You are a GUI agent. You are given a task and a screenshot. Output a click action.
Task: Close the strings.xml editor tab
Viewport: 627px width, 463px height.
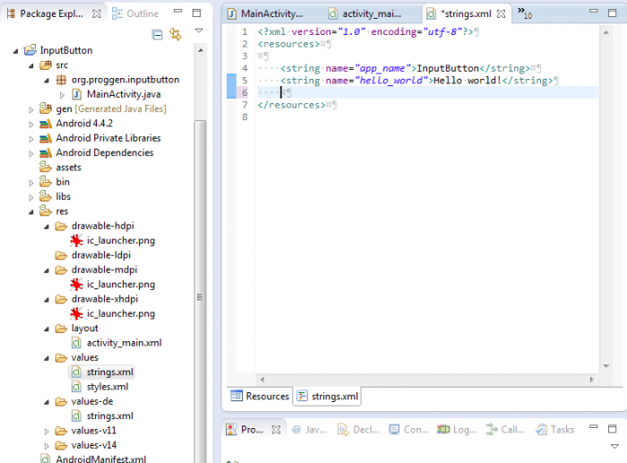tap(502, 14)
